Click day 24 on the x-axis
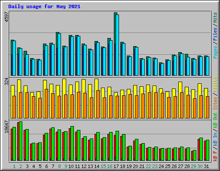This screenshot has height=171, width=220. point(161,166)
